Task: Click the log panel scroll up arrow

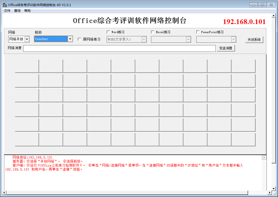Action: (264, 157)
